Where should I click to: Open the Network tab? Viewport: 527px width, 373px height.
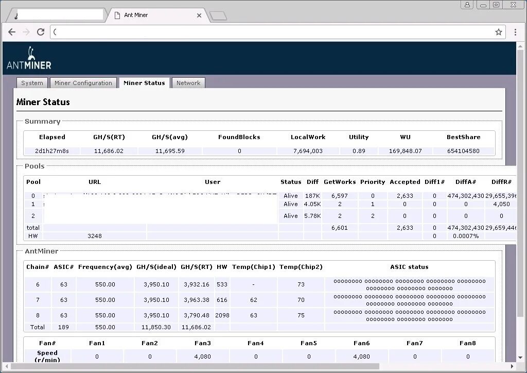pyautogui.click(x=188, y=83)
